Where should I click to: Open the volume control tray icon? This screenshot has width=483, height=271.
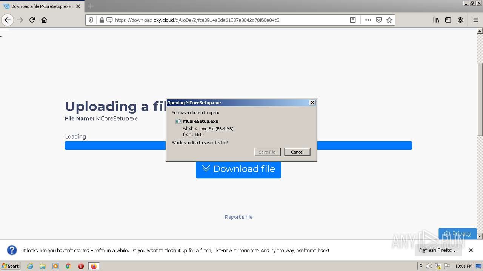click(x=429, y=266)
